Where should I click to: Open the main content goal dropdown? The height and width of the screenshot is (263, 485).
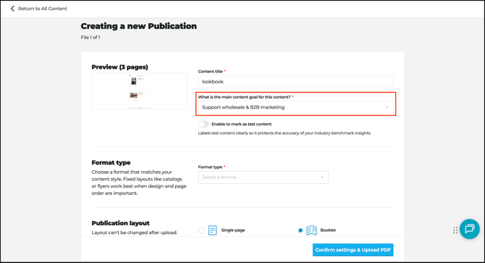(x=295, y=107)
